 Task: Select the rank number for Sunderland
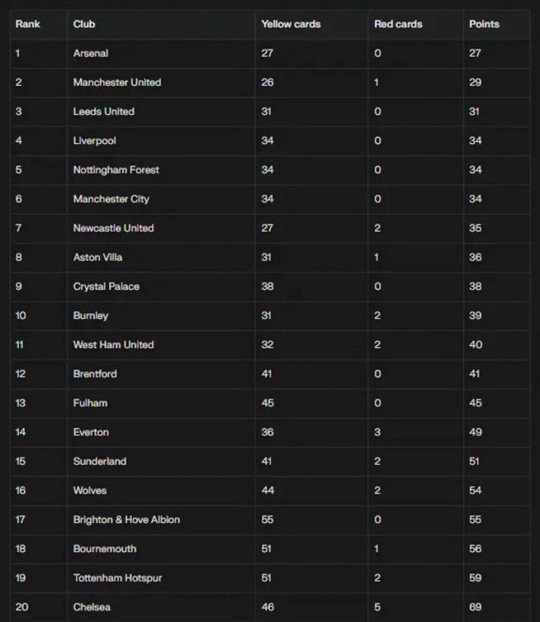pos(20,462)
